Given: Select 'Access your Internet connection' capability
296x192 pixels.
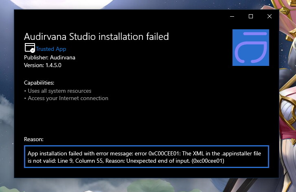Looking at the screenshot, I should click(x=68, y=98).
